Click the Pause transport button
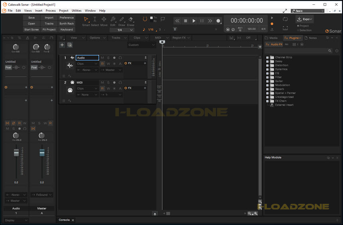 202,21
